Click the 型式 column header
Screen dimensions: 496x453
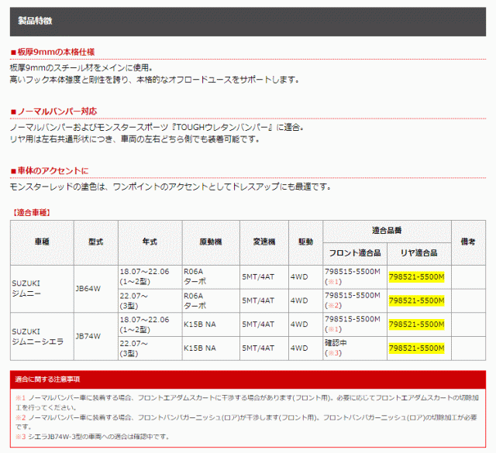click(95, 242)
